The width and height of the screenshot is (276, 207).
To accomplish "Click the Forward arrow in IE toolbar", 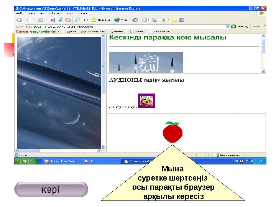I will [x=41, y=20].
